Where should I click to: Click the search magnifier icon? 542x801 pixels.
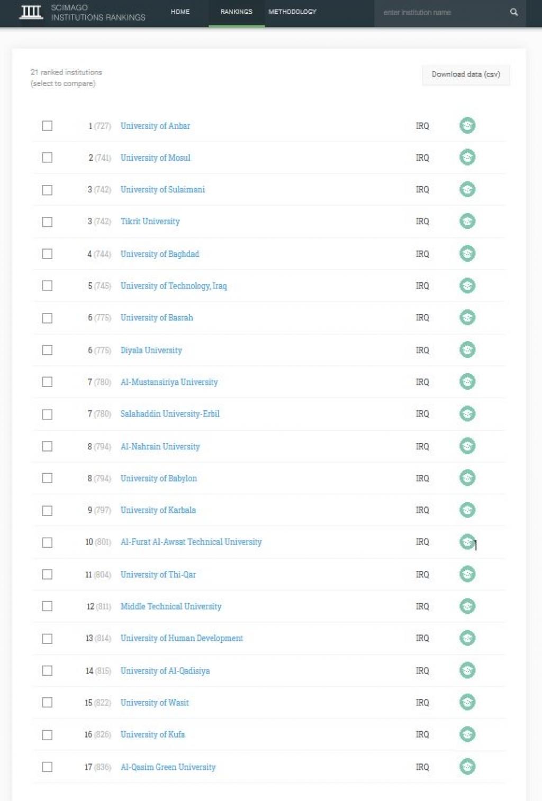pyautogui.click(x=513, y=12)
